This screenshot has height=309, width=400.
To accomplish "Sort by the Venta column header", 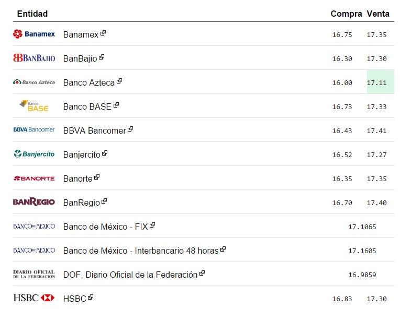I will (x=378, y=14).
